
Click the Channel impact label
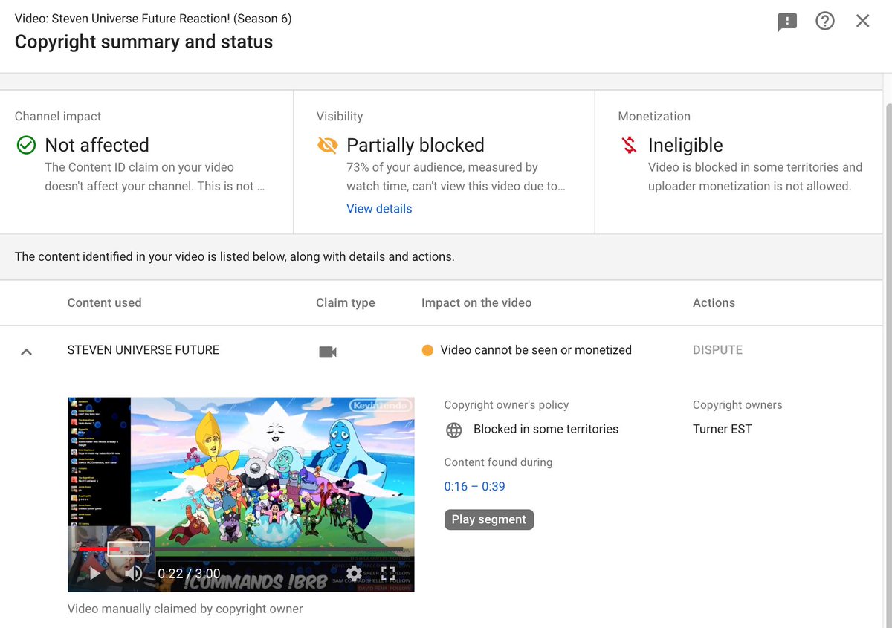[x=58, y=116]
